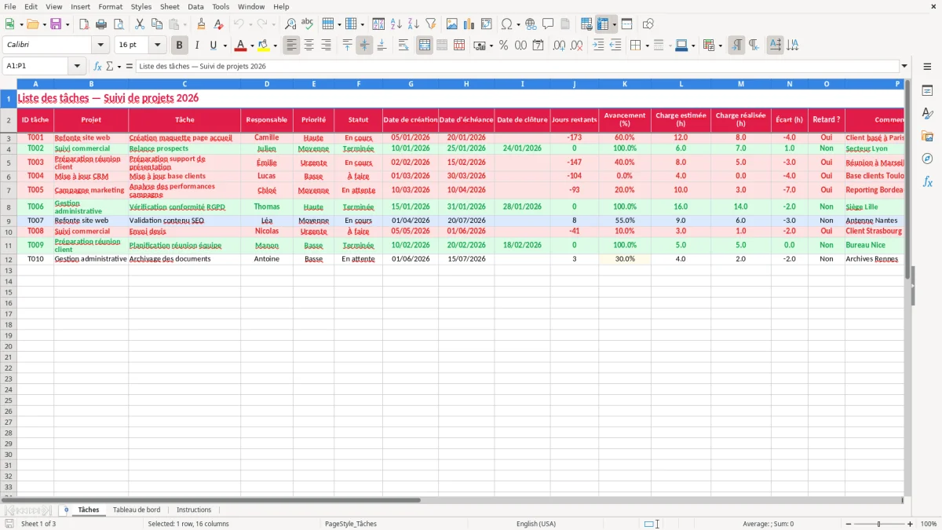Open the Tools menu
The height and width of the screenshot is (530, 942).
[221, 6]
